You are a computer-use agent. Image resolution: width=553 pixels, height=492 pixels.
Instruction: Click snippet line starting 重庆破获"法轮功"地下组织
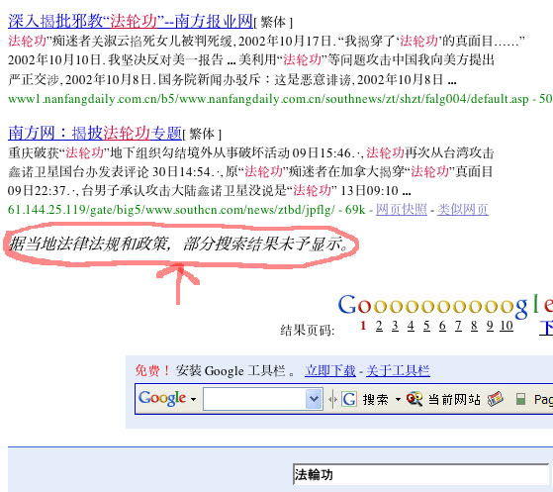pos(250,152)
